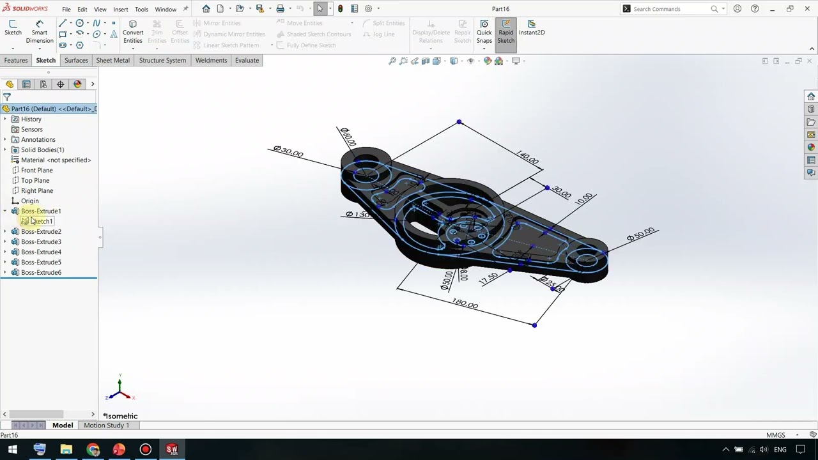Expand the Boss-Extrude4 node
The width and height of the screenshot is (818, 460).
[x=5, y=252]
